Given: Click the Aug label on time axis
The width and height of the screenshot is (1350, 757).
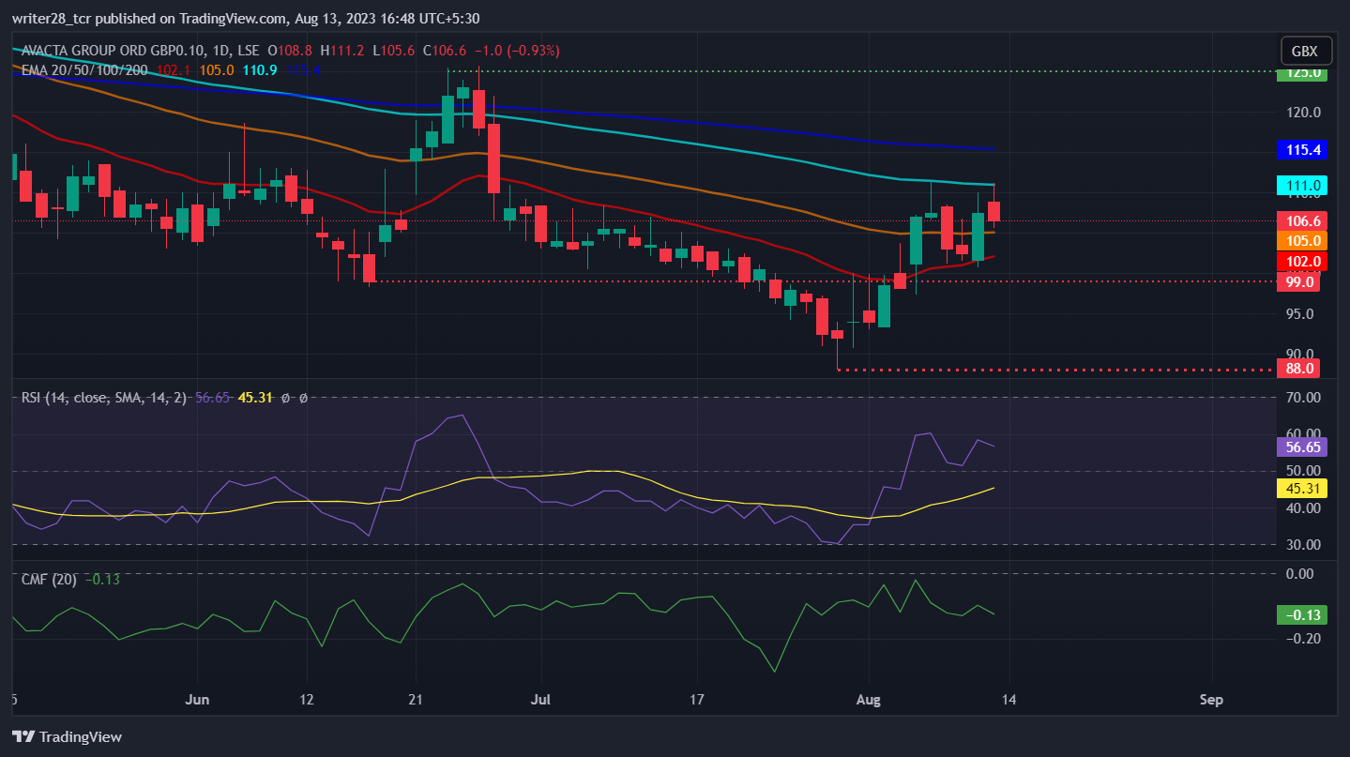Looking at the screenshot, I should [869, 700].
